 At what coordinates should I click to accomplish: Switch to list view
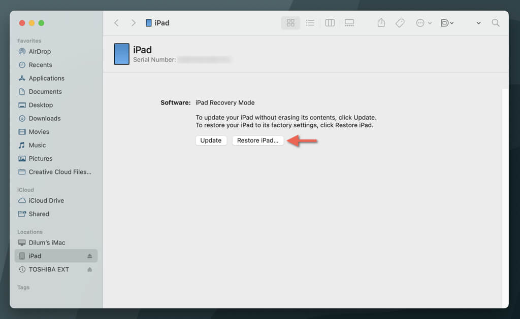click(x=310, y=23)
